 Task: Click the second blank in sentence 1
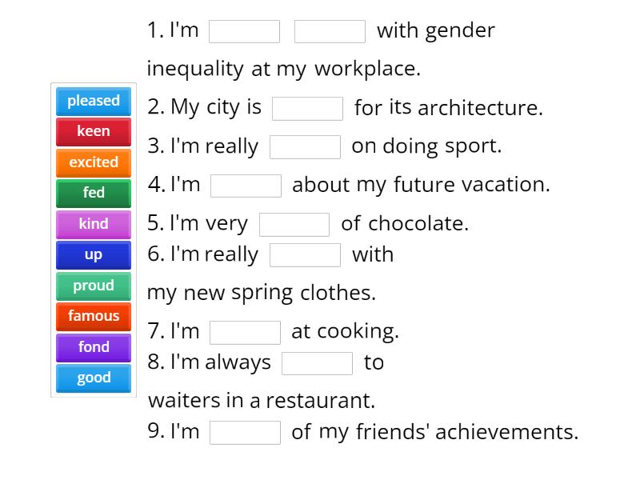(x=330, y=31)
